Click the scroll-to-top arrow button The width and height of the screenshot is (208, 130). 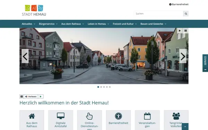185,127
